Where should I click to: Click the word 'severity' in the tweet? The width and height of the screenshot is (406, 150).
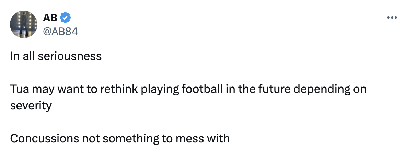[x=31, y=105]
